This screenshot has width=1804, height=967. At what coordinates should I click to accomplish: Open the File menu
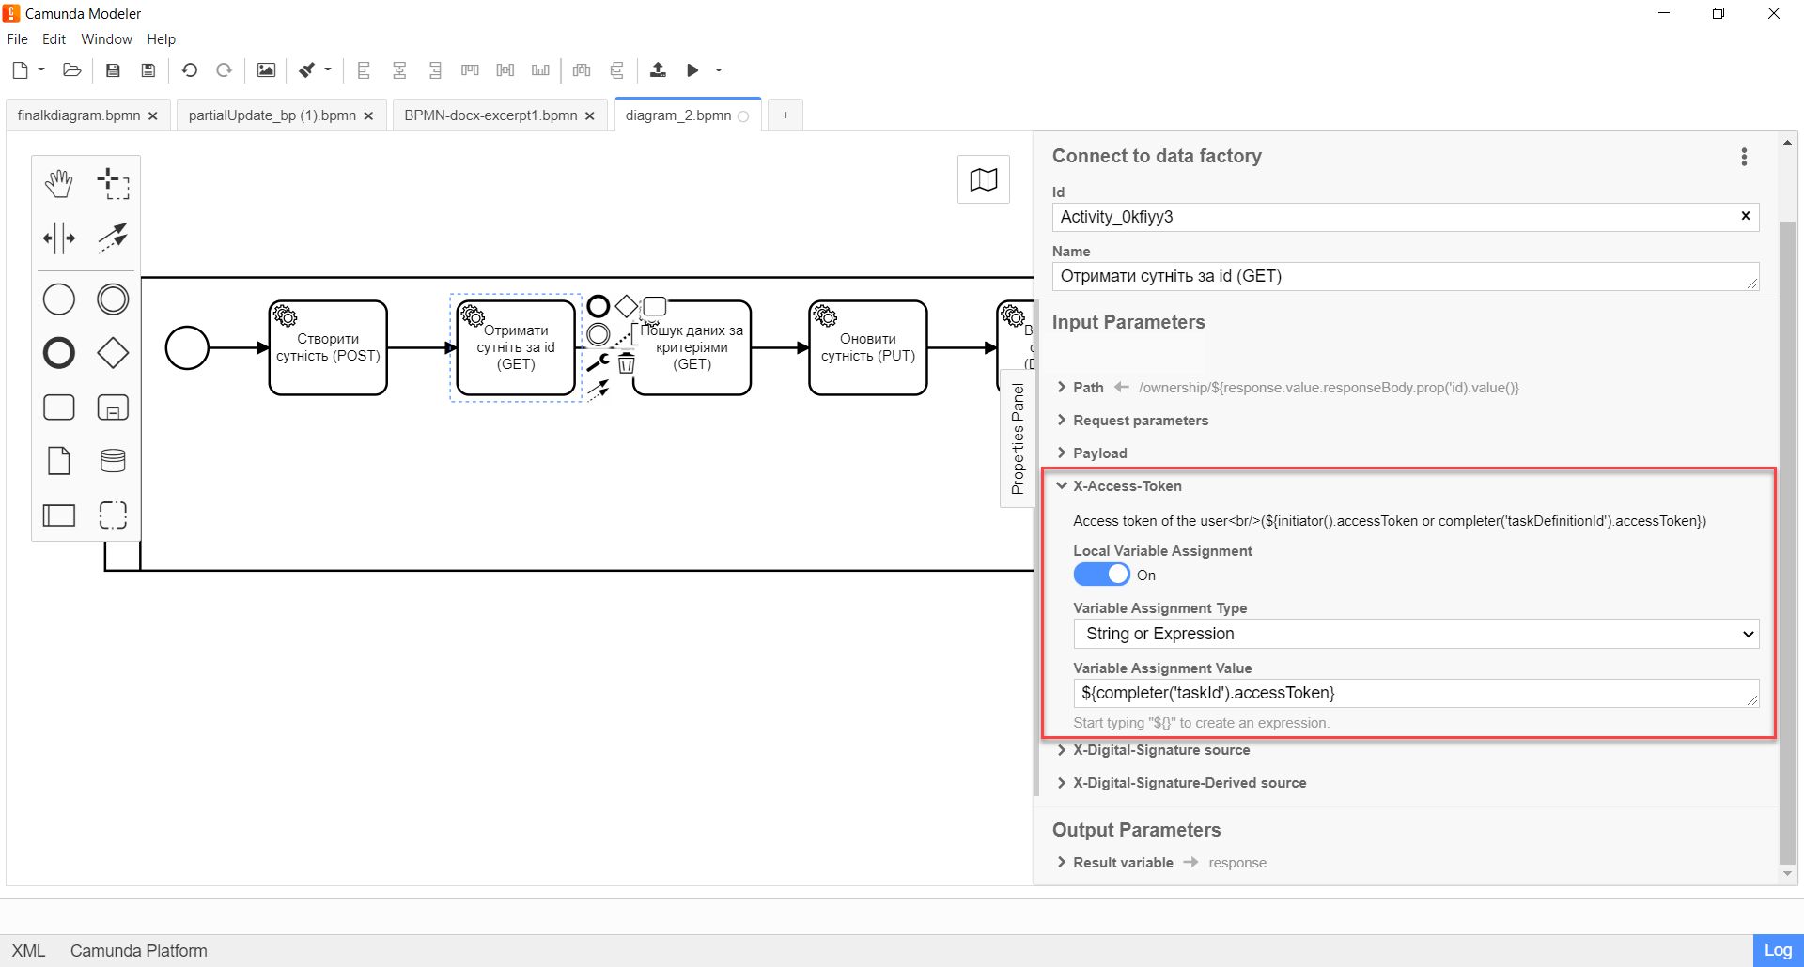pos(18,39)
